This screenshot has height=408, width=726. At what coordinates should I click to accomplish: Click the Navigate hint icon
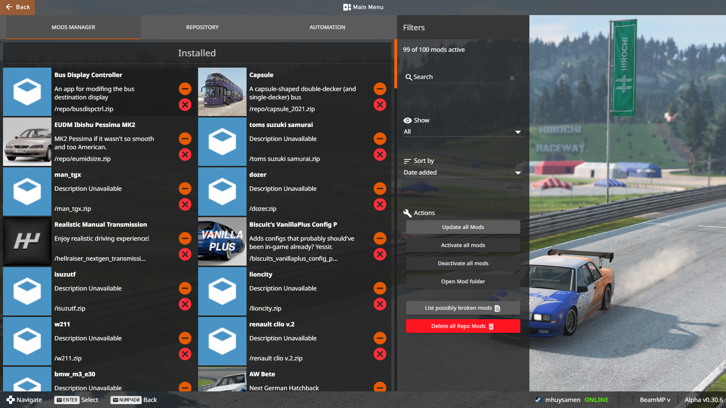11,400
